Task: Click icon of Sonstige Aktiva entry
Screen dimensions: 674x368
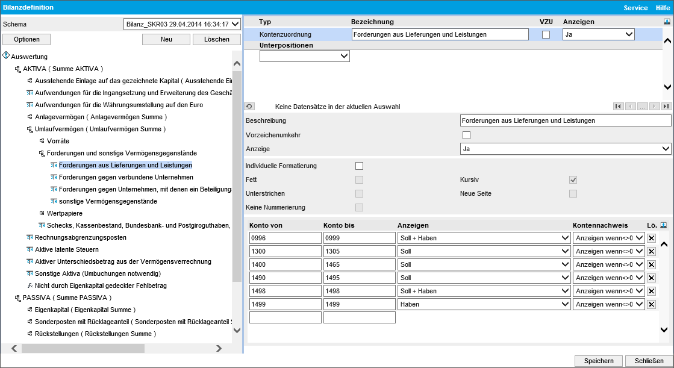Action: tap(30, 273)
